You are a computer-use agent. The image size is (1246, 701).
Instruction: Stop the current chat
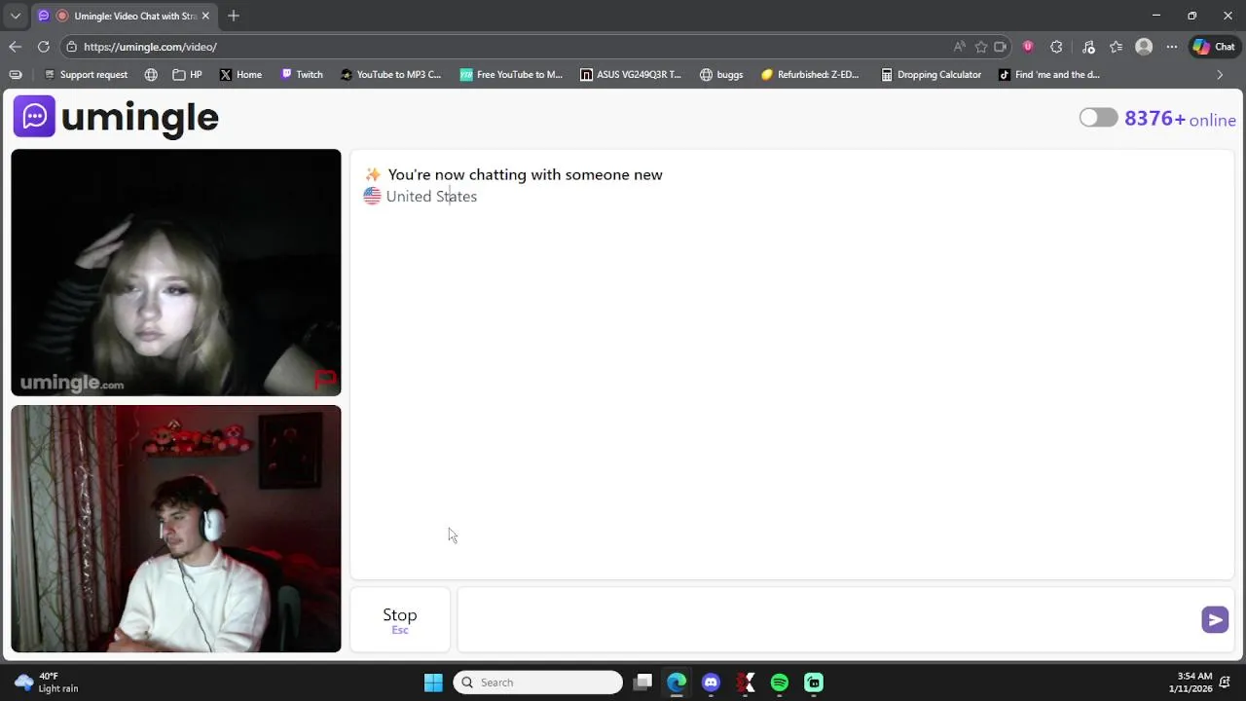(x=400, y=620)
